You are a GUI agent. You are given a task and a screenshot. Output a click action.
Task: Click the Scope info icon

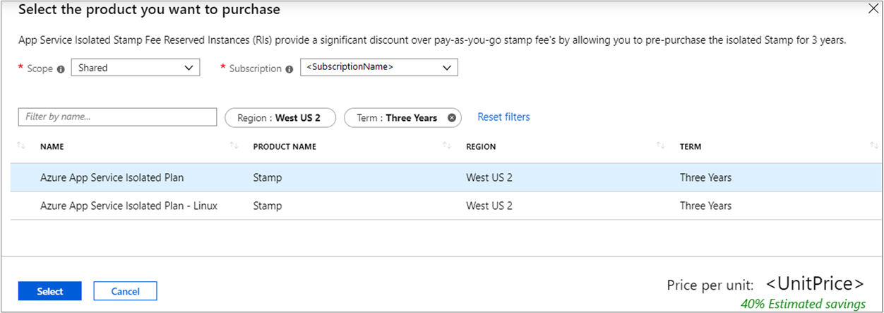click(61, 69)
